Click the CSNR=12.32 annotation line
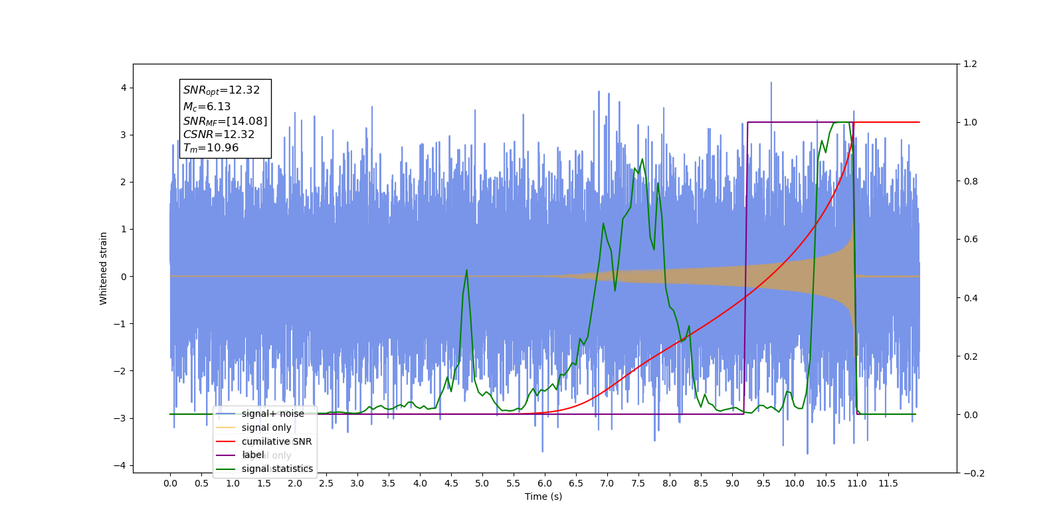 (219, 134)
